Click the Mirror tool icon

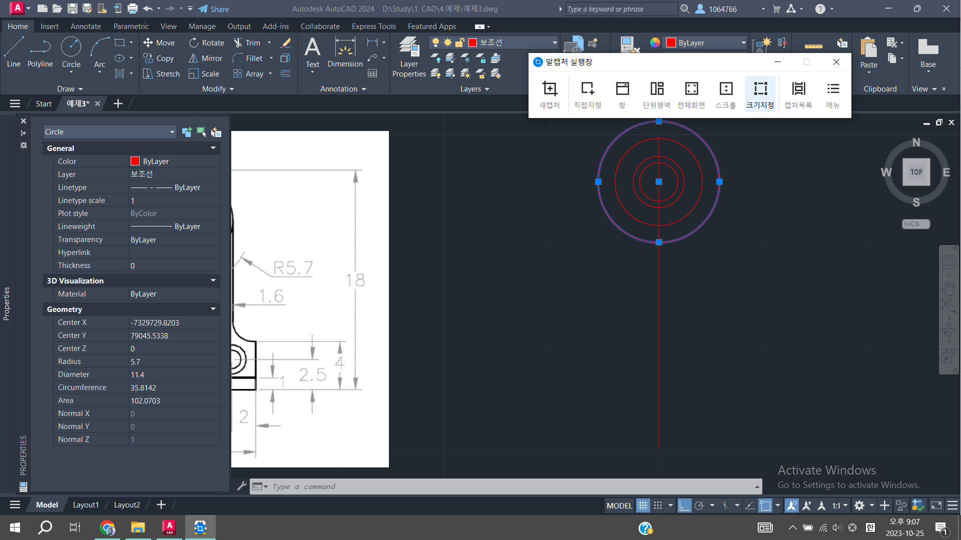[x=193, y=58]
